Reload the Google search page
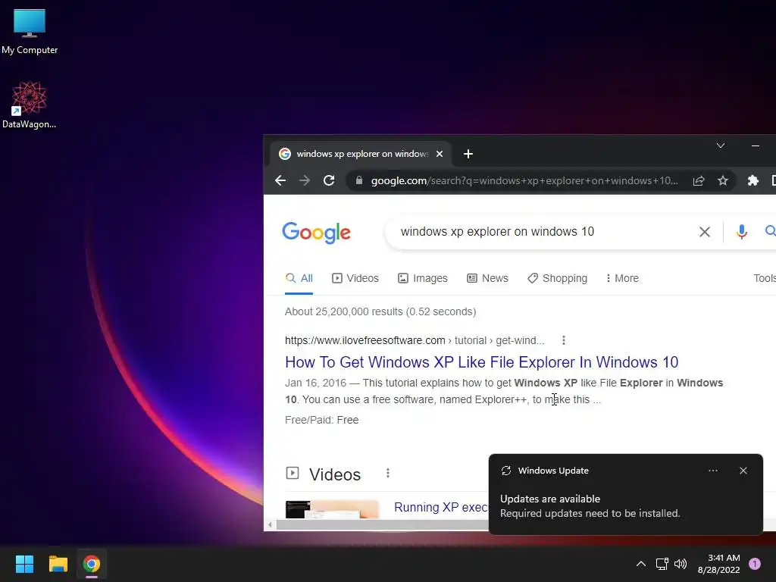 pos(329,180)
